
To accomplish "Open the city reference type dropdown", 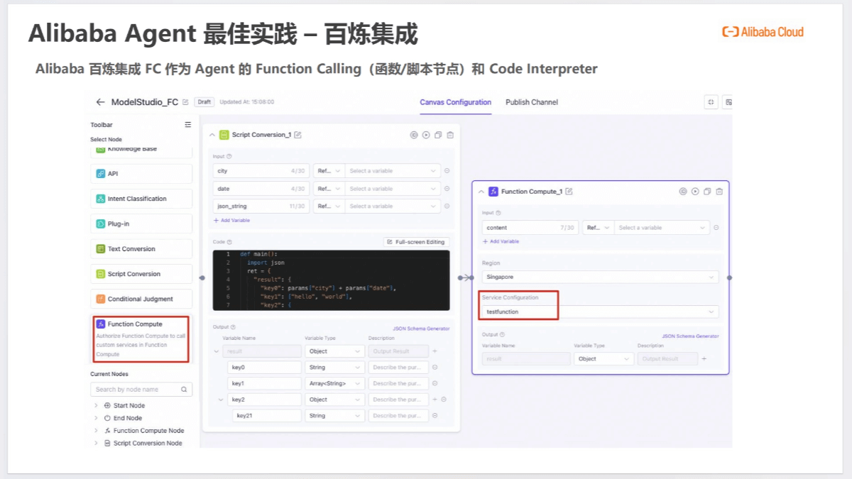I will point(329,171).
